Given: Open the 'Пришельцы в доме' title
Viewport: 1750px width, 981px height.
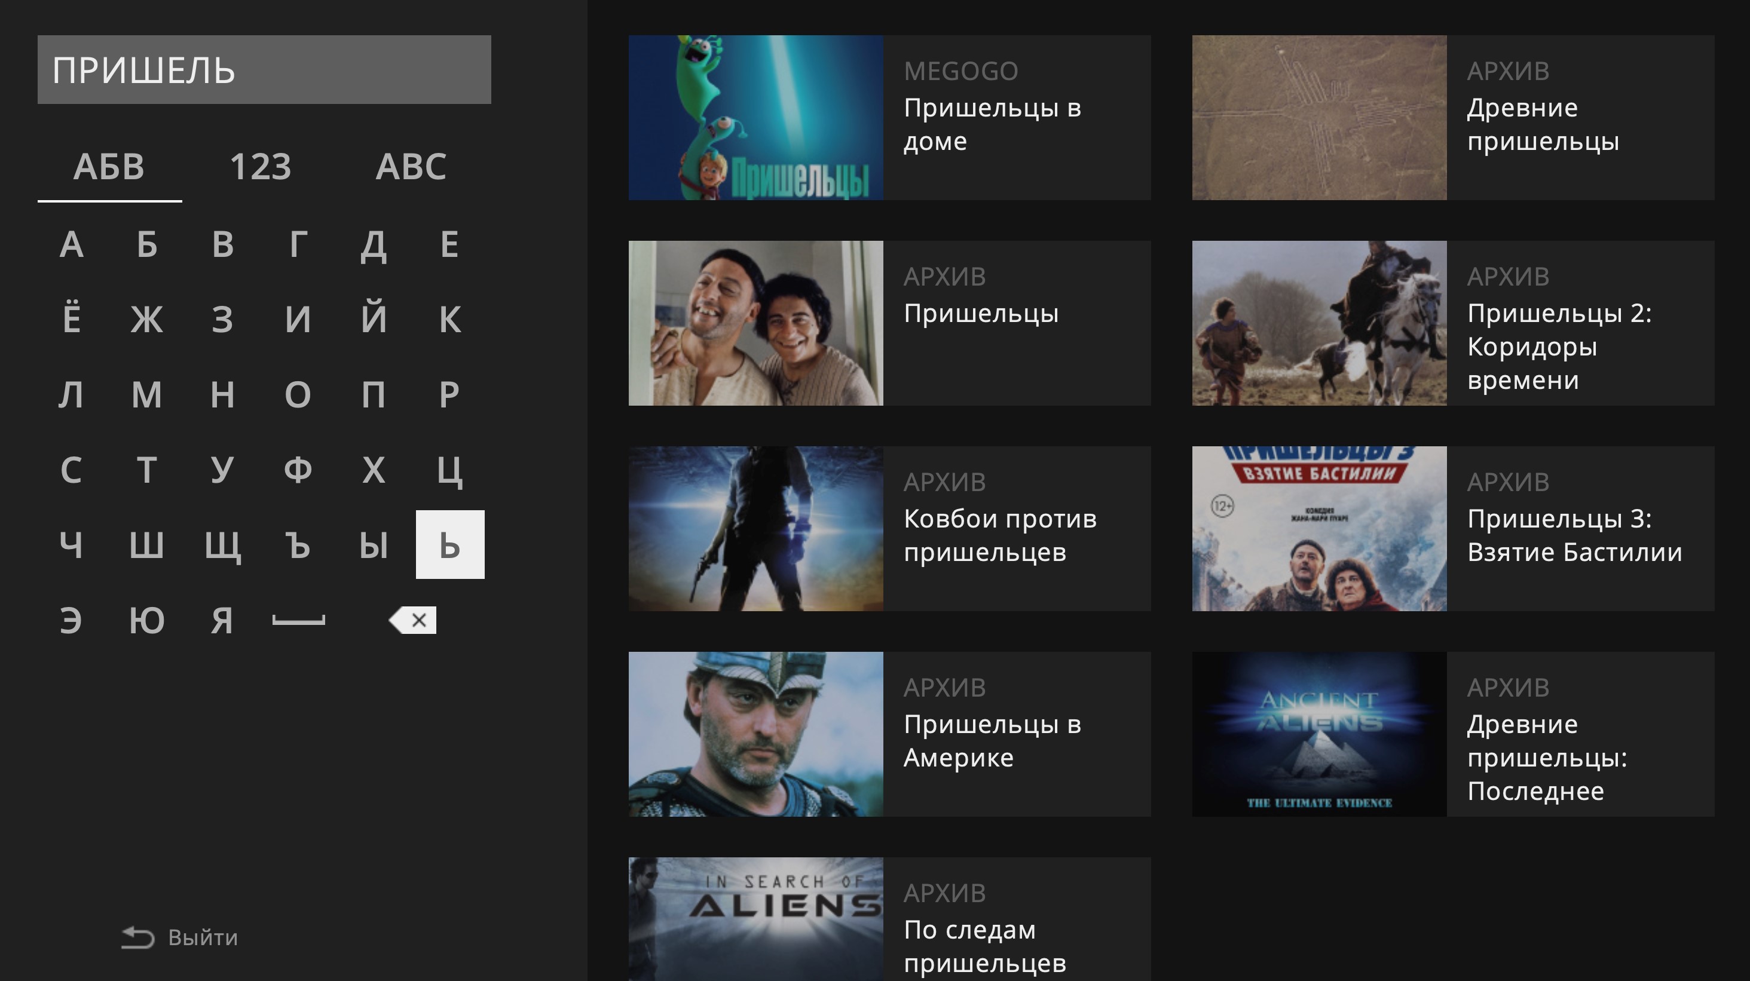Looking at the screenshot, I should pyautogui.click(x=993, y=125).
